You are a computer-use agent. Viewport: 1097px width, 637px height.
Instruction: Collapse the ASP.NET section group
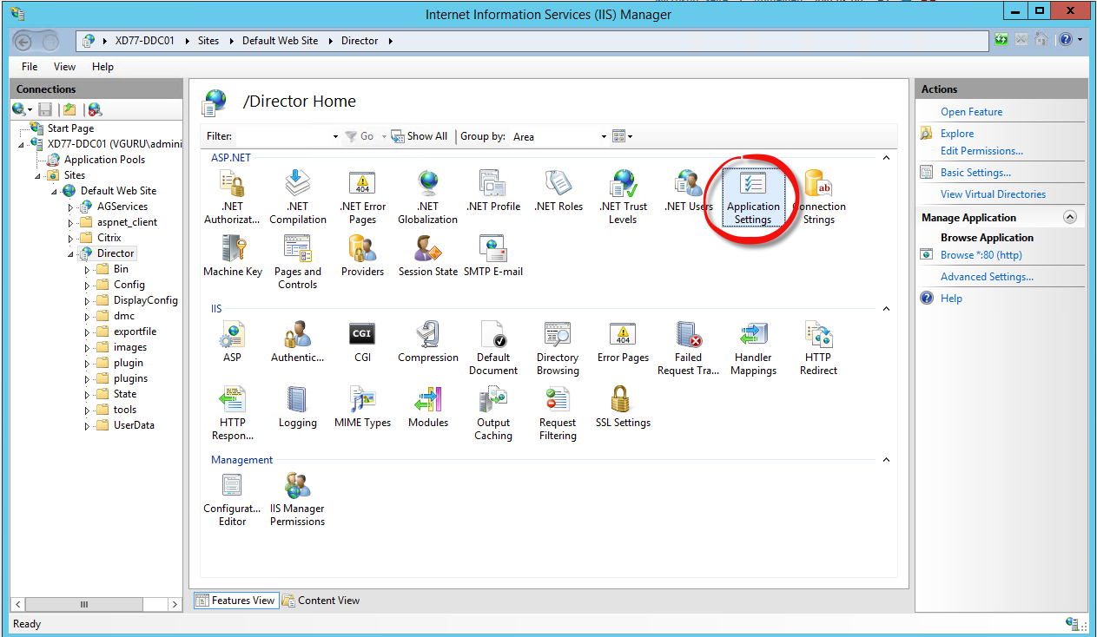click(886, 158)
